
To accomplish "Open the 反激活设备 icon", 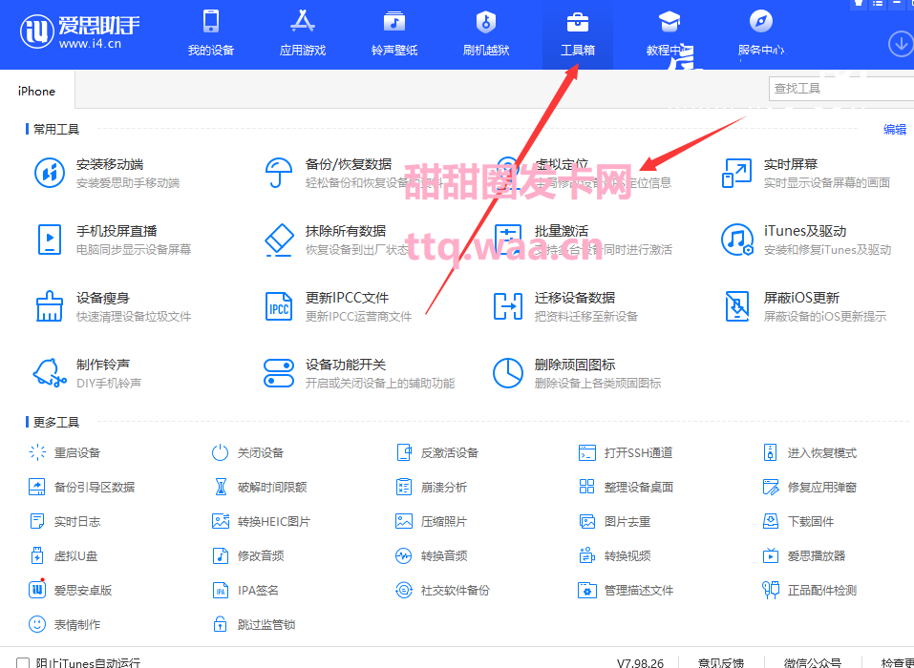I will tap(403, 452).
